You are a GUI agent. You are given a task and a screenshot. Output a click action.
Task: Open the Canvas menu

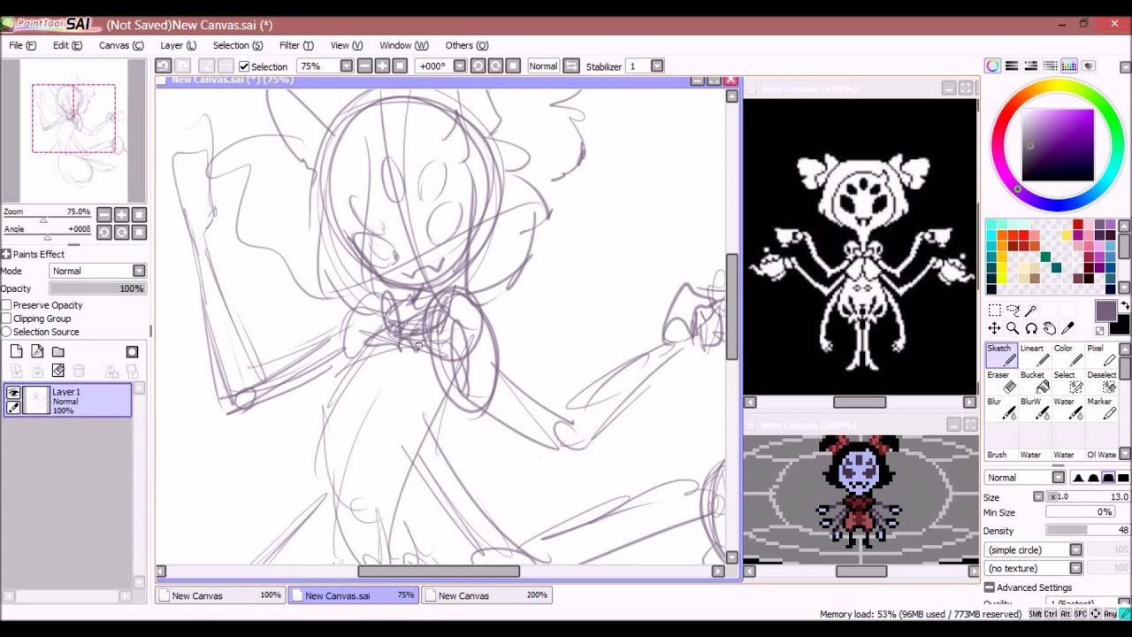pos(121,45)
